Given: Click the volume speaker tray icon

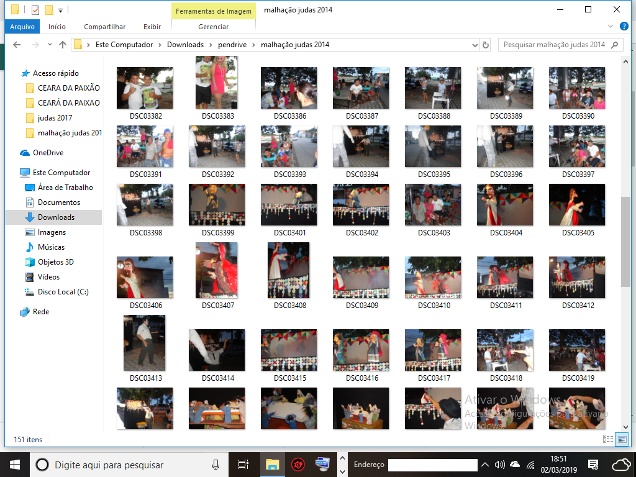Looking at the screenshot, I should tap(499, 465).
